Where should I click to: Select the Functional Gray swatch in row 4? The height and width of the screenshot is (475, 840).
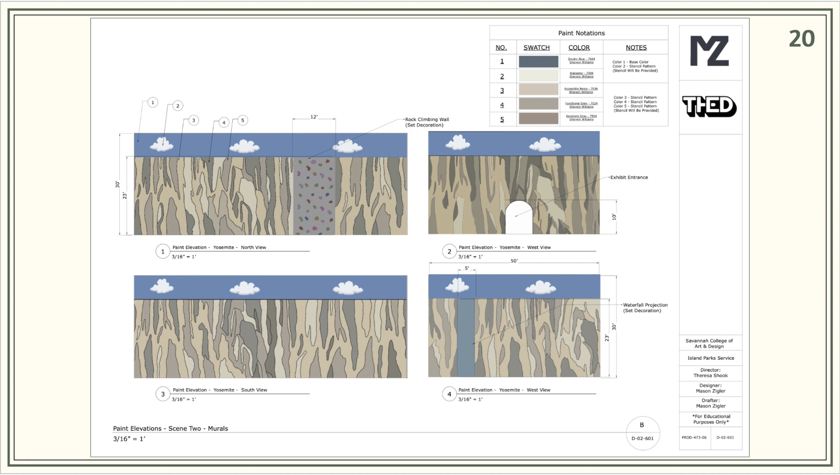coord(538,104)
